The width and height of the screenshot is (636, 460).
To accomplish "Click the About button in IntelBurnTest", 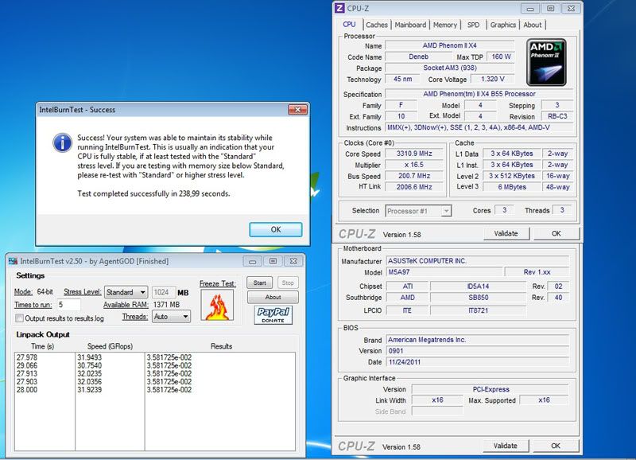I will tap(273, 297).
